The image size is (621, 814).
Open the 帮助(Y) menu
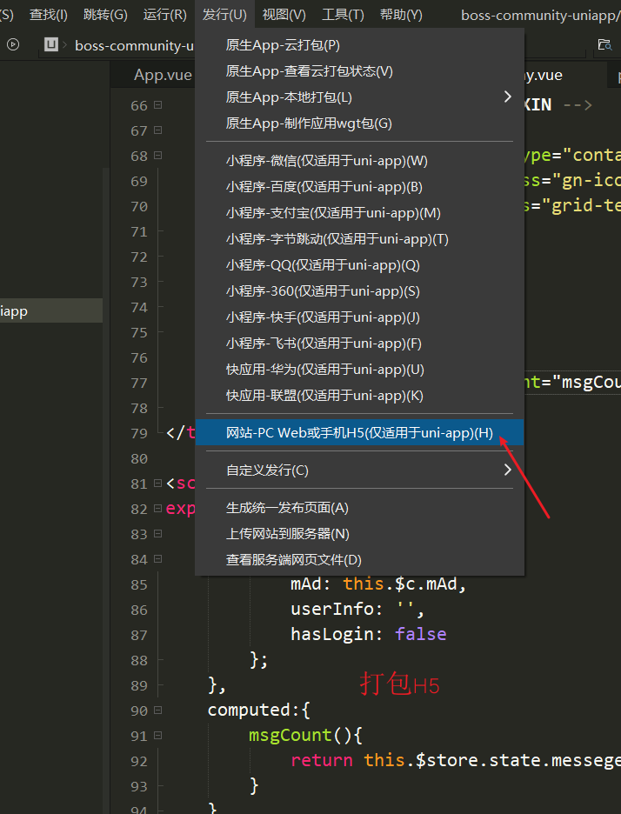pyautogui.click(x=401, y=15)
